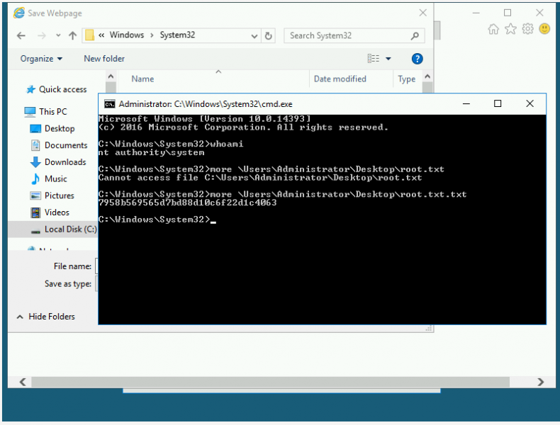Click navigation pane scroll up arrow
Screen dimensions: 560x425
coord(111,76)
